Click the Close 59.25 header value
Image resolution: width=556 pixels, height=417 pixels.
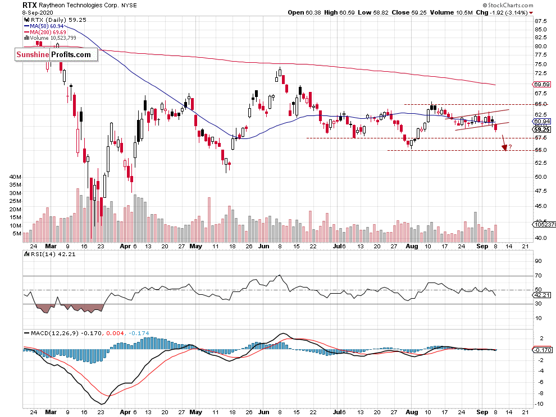(409, 12)
